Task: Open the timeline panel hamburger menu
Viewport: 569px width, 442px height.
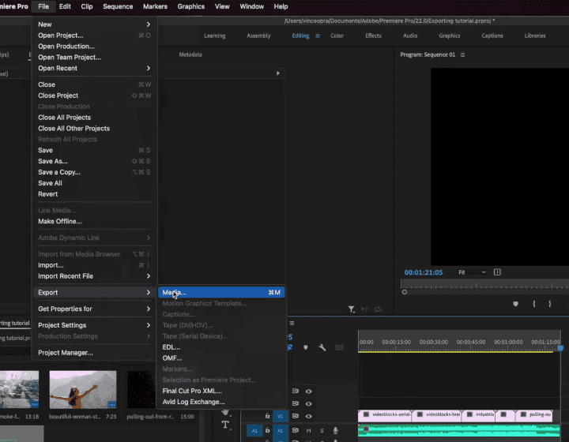Action: click(x=292, y=323)
